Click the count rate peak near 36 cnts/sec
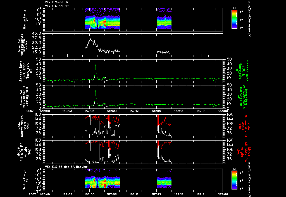 coord(90,39)
